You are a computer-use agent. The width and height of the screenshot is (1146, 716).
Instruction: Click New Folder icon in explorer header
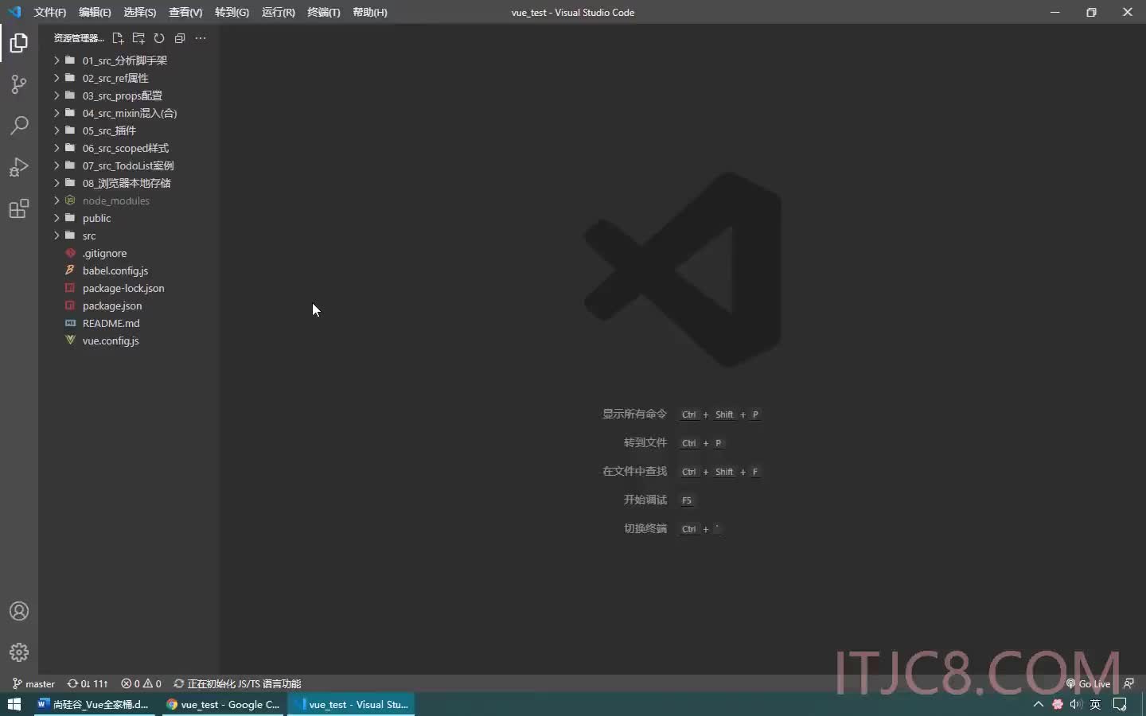pyautogui.click(x=138, y=38)
